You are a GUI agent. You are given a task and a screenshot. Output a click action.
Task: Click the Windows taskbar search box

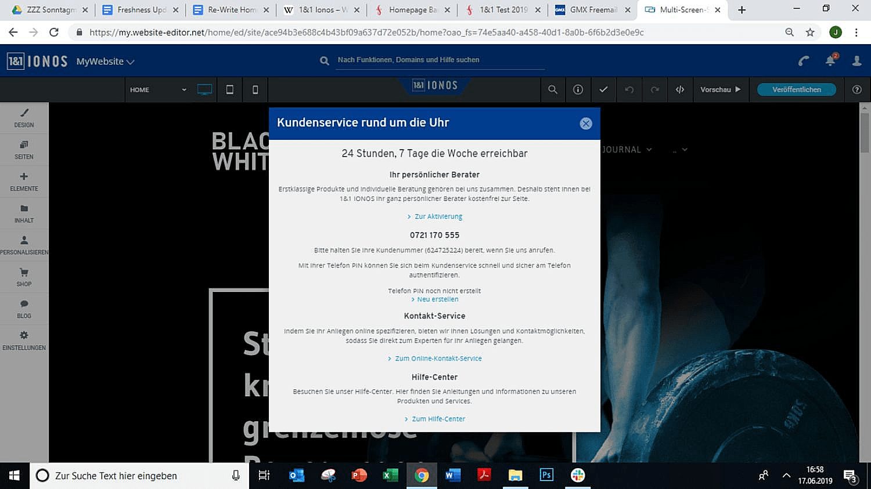(139, 476)
